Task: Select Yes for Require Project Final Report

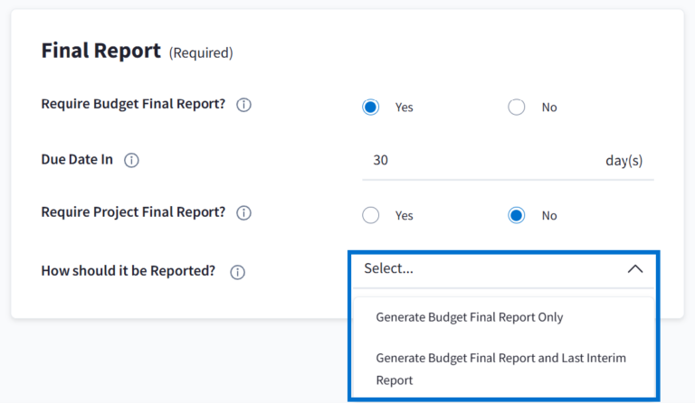Action: point(370,215)
